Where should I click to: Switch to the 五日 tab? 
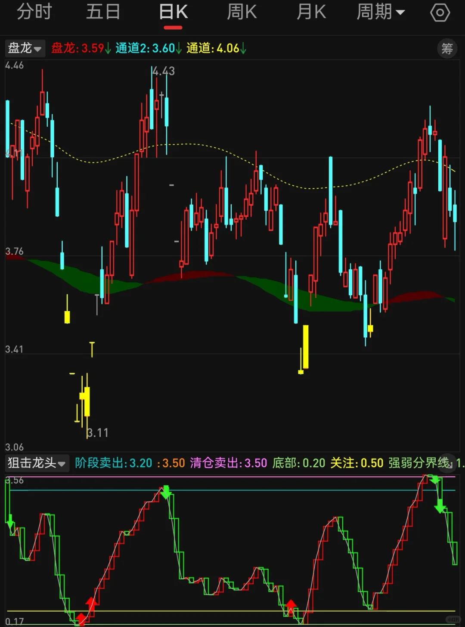point(103,12)
